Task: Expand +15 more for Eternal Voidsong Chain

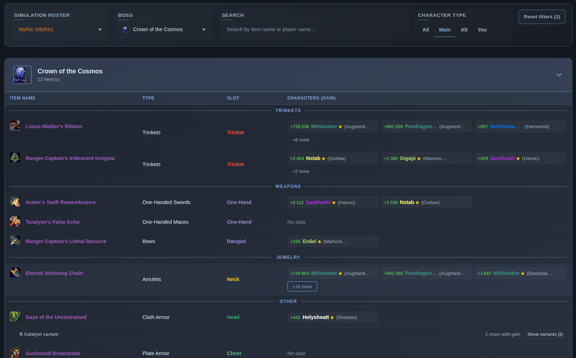Action: 302,286
